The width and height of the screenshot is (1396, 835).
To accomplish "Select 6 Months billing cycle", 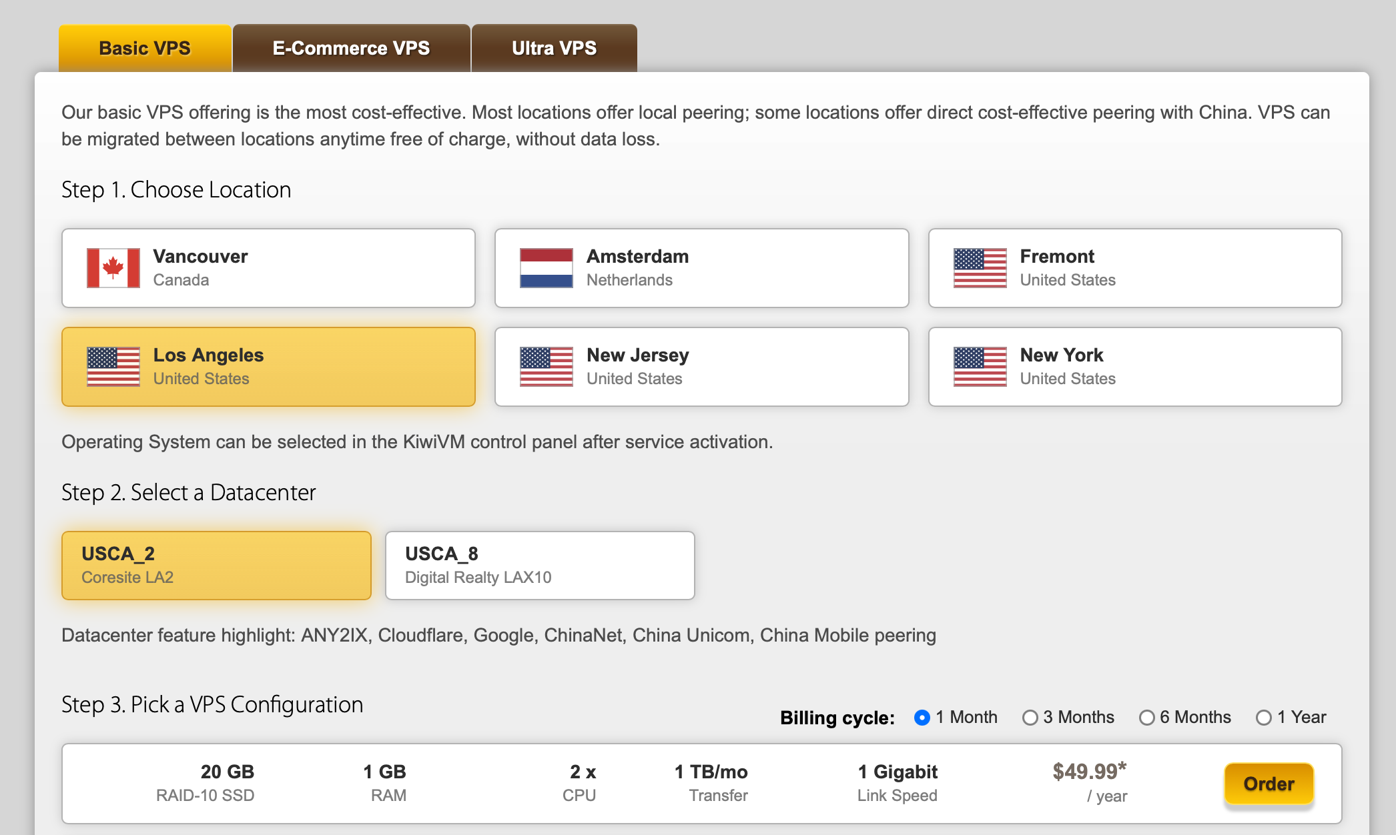I will pyautogui.click(x=1146, y=718).
